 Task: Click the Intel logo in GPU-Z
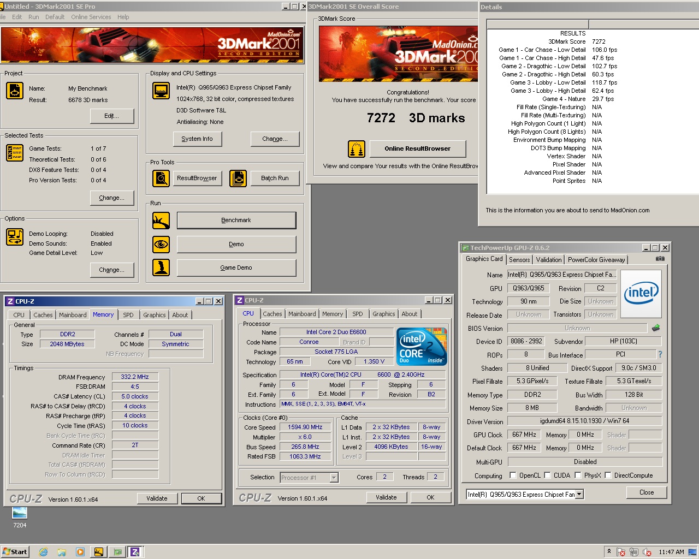click(x=641, y=294)
